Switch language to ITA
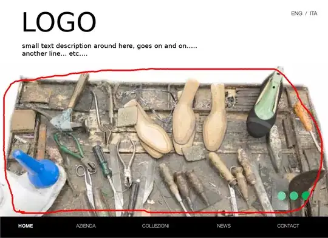 [313, 13]
